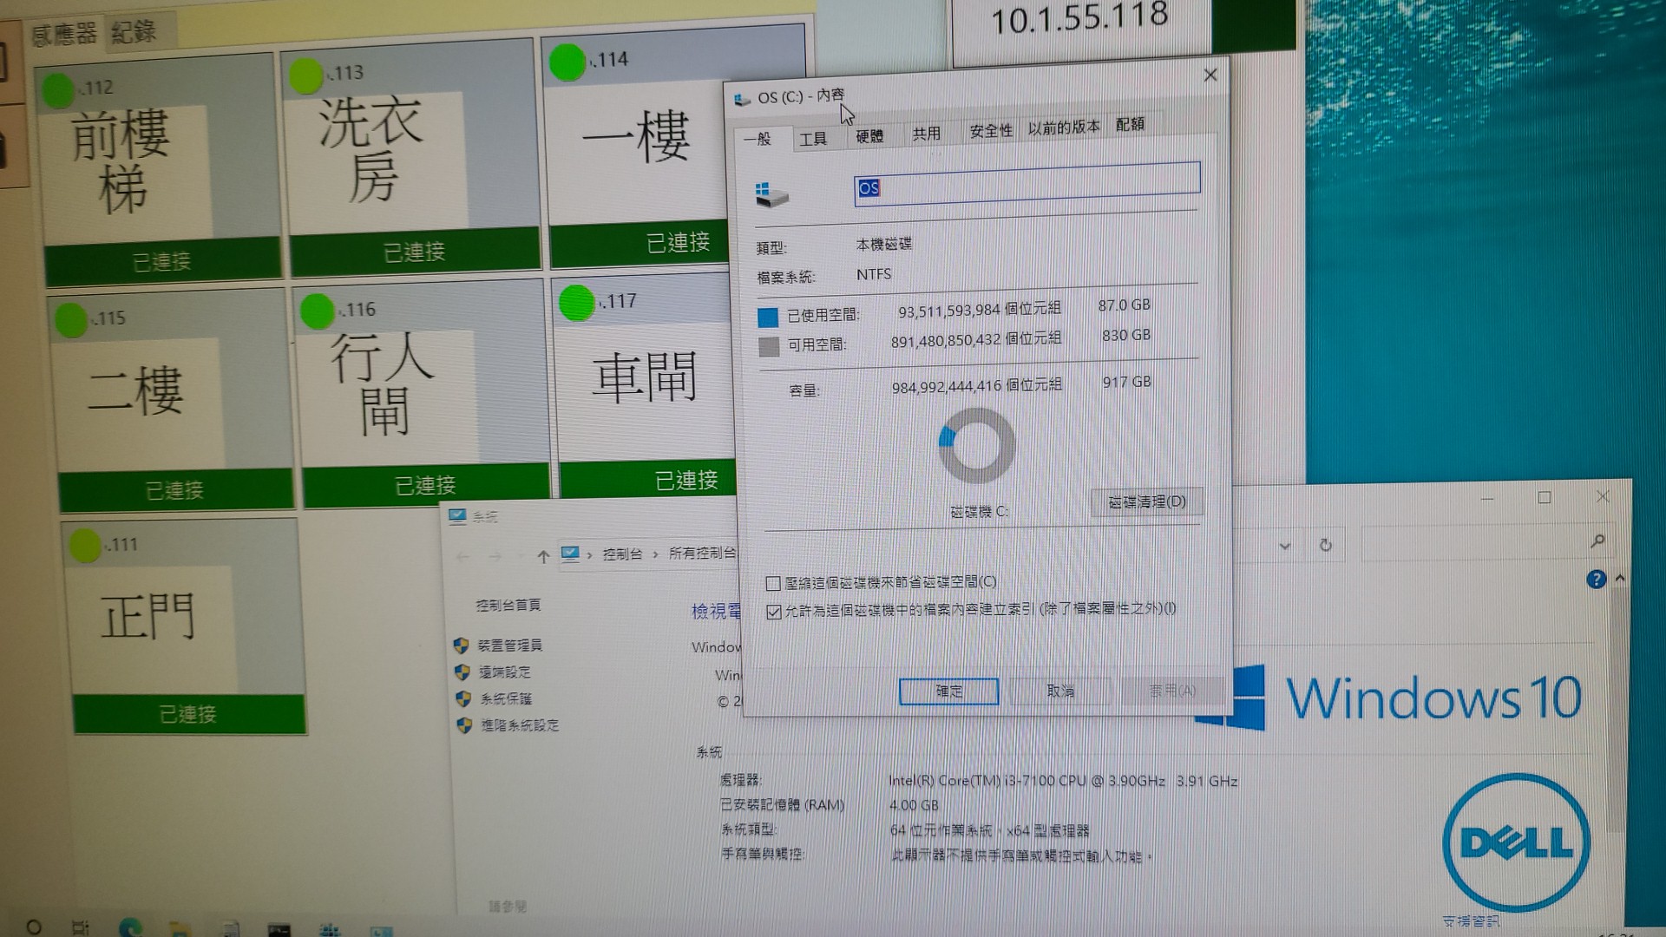Expand the address bar history dropdown
This screenshot has width=1666, height=937.
click(1285, 547)
